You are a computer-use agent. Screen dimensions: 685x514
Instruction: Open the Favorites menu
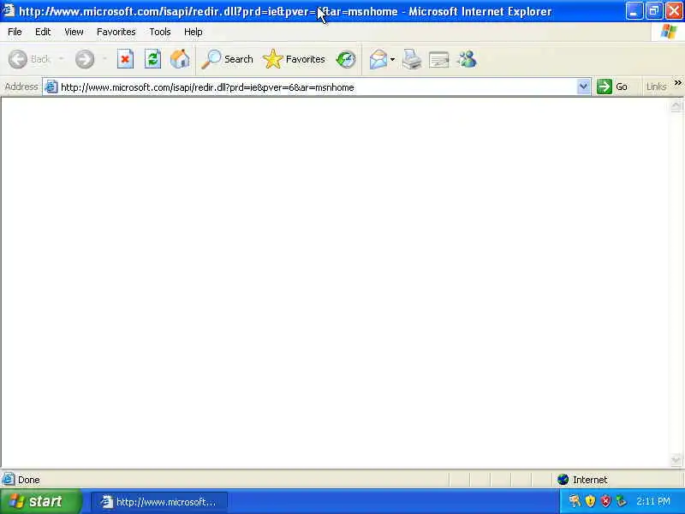(116, 32)
